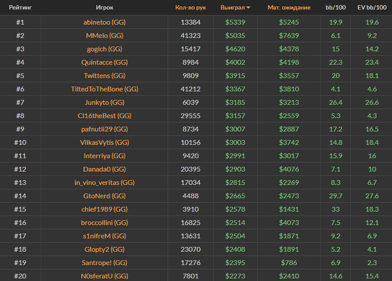Open pafnutii29 (GG) profile
This screenshot has height=281, width=392.
(x=104, y=129)
